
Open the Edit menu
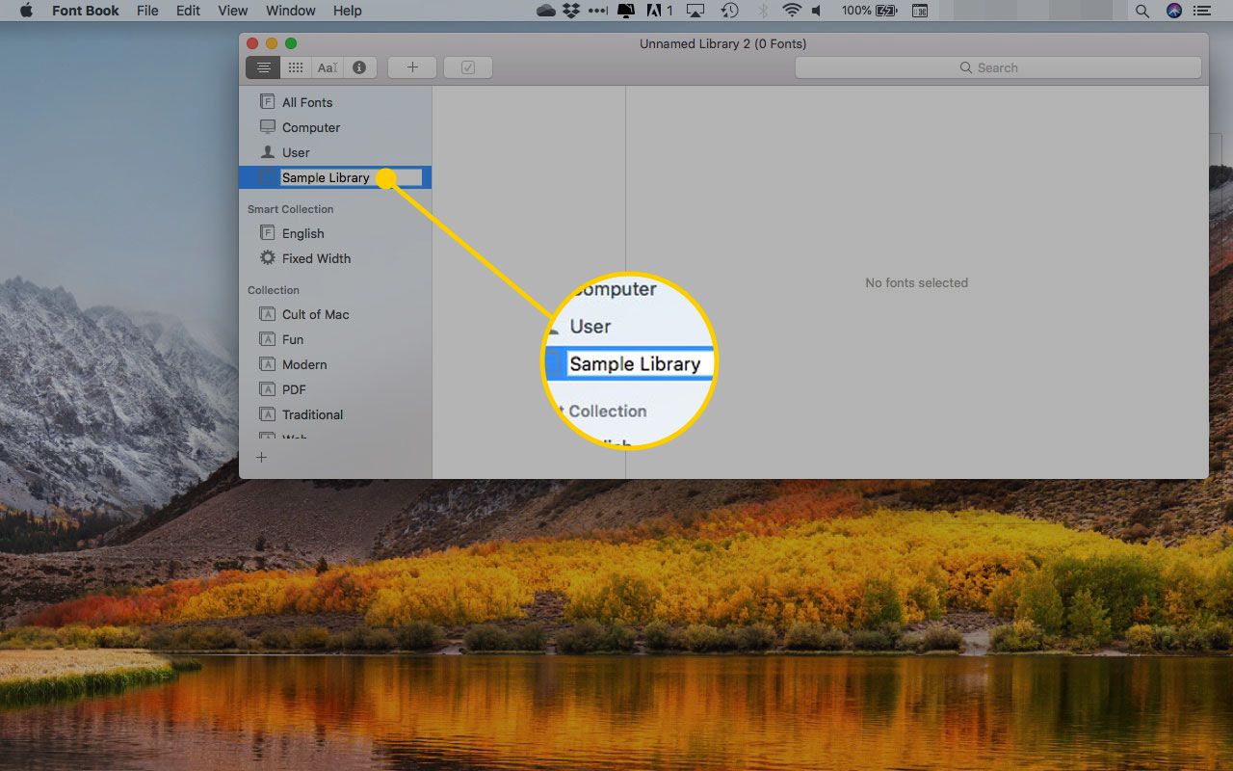188,11
